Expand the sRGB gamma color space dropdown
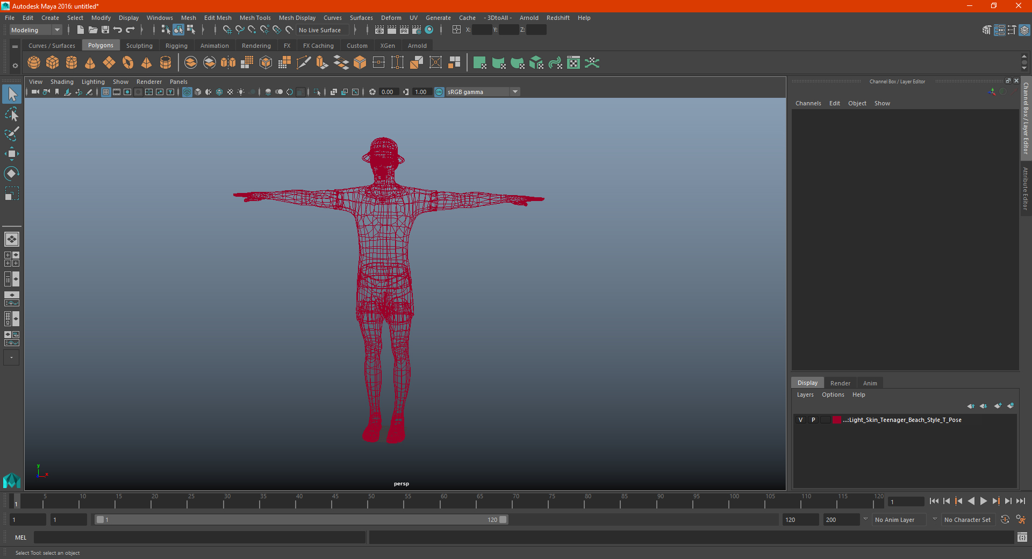1032x559 pixels. (515, 92)
